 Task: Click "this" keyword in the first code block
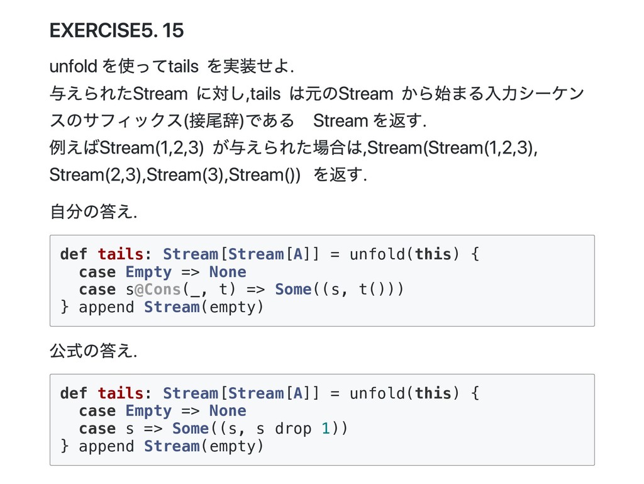[x=433, y=254]
